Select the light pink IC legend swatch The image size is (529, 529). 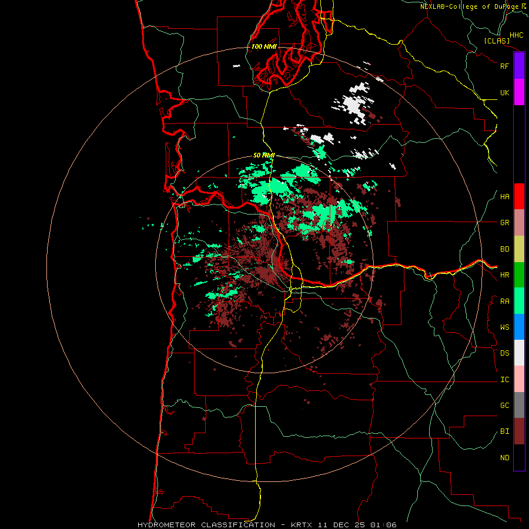(519, 379)
